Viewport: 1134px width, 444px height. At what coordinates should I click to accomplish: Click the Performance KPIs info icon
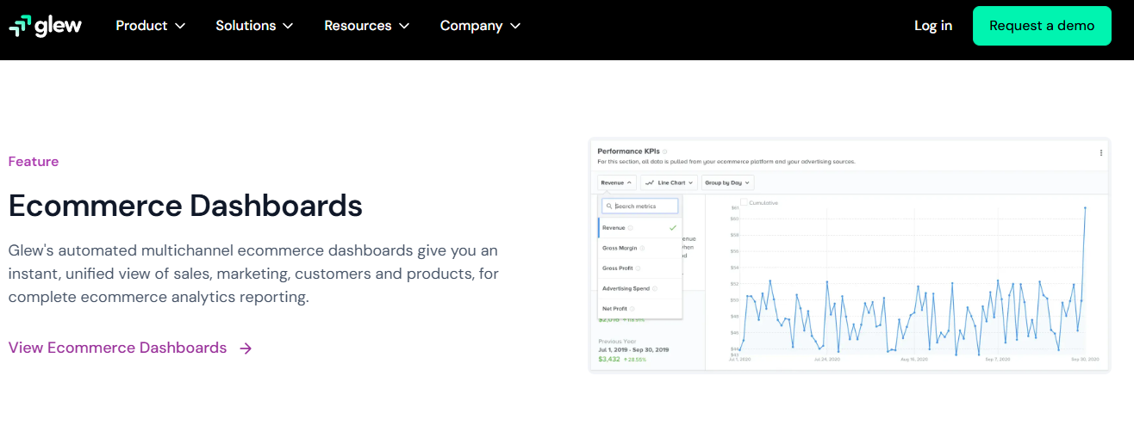665,151
